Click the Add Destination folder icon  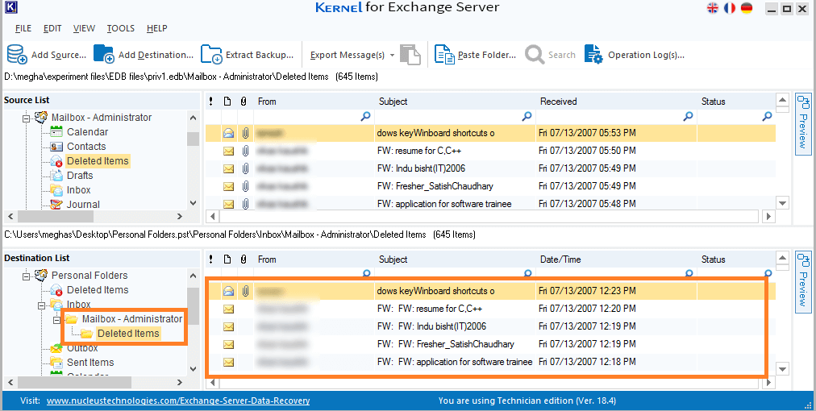103,54
